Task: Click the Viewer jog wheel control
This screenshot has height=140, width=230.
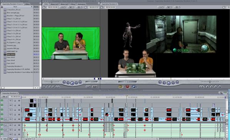Action: click(92, 82)
